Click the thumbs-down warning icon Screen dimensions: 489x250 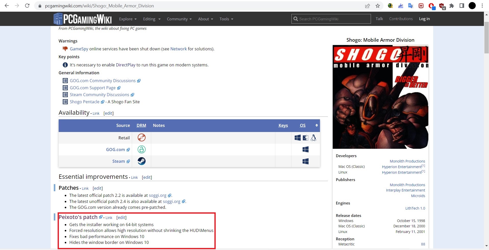click(65, 49)
